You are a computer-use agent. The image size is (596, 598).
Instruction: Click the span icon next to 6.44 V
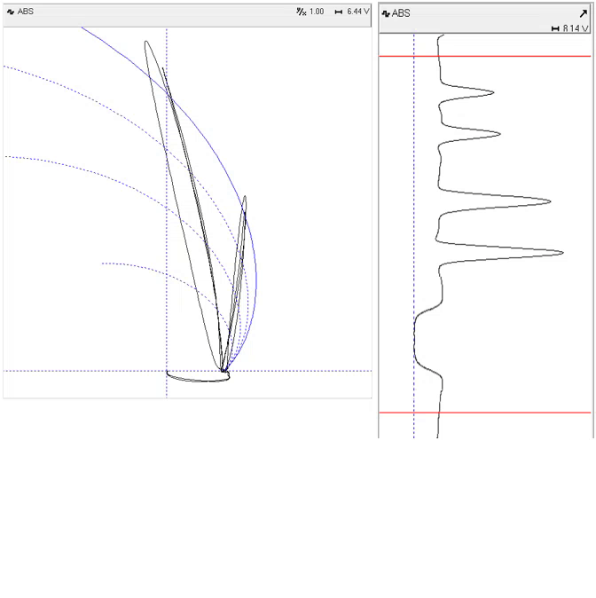tap(338, 12)
